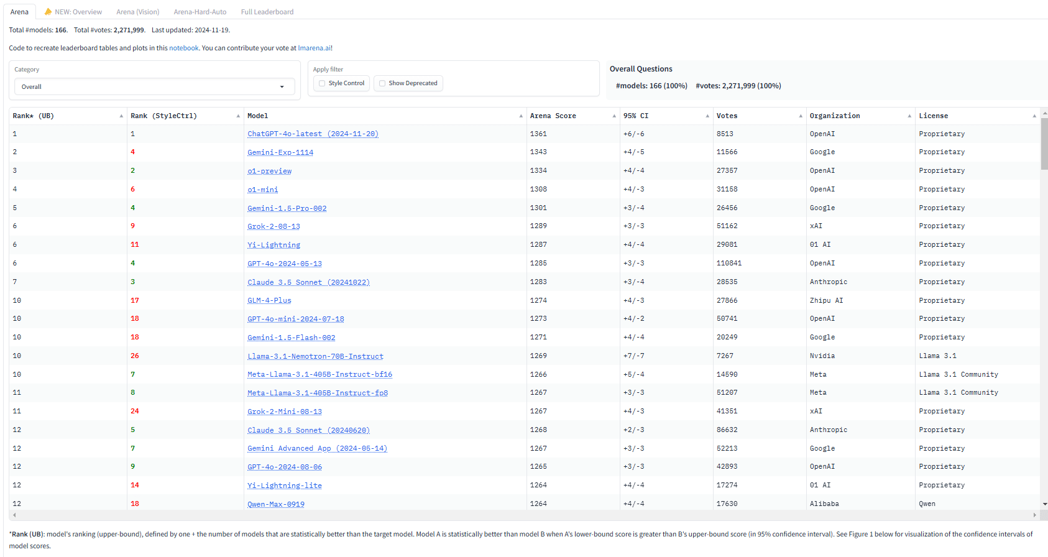Click the table's horizontal scrollbar track
This screenshot has width=1048, height=557.
523,515
